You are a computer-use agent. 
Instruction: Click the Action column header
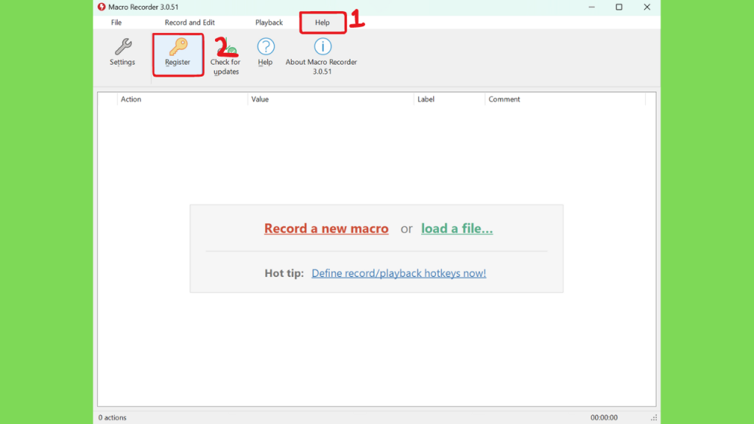[183, 99]
